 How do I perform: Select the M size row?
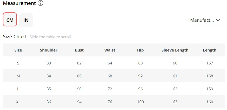pyautogui.click(x=114, y=76)
